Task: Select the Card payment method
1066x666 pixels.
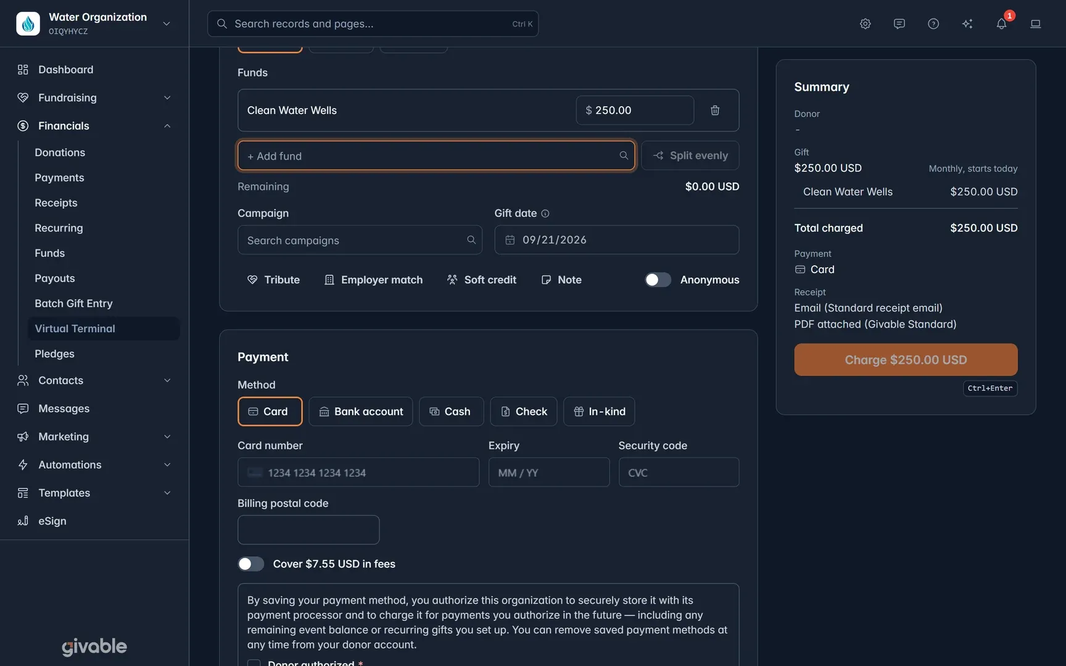Action: pos(270,411)
